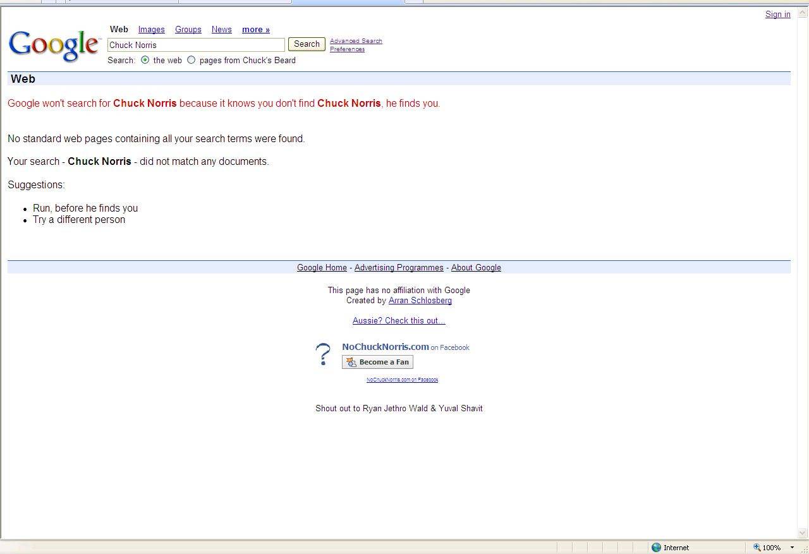Click the blue question mark Facebook icon
Screen dimensions: 809x554
323,354
